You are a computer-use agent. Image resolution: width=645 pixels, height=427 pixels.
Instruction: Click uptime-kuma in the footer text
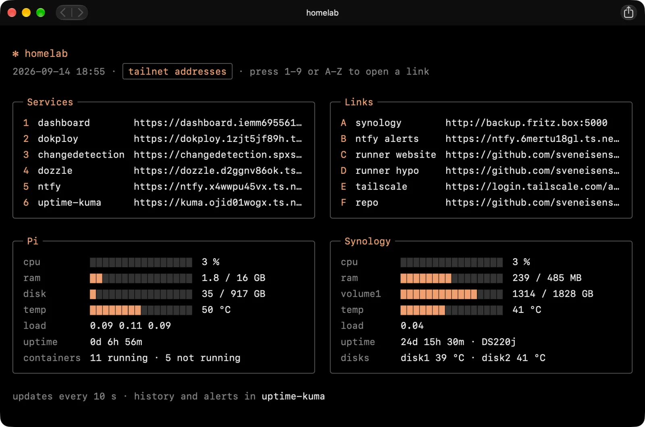tap(293, 396)
